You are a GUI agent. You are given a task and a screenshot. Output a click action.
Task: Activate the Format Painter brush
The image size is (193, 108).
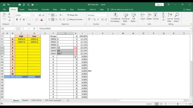tap(9, 20)
